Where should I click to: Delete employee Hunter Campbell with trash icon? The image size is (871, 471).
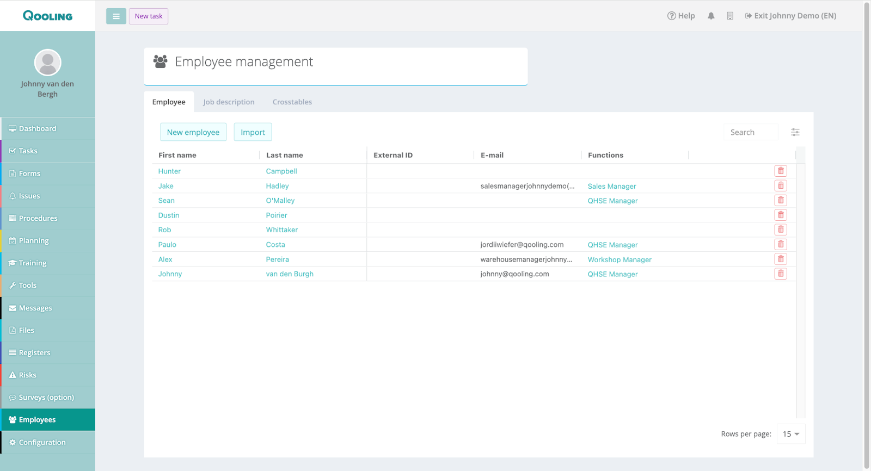pos(781,171)
